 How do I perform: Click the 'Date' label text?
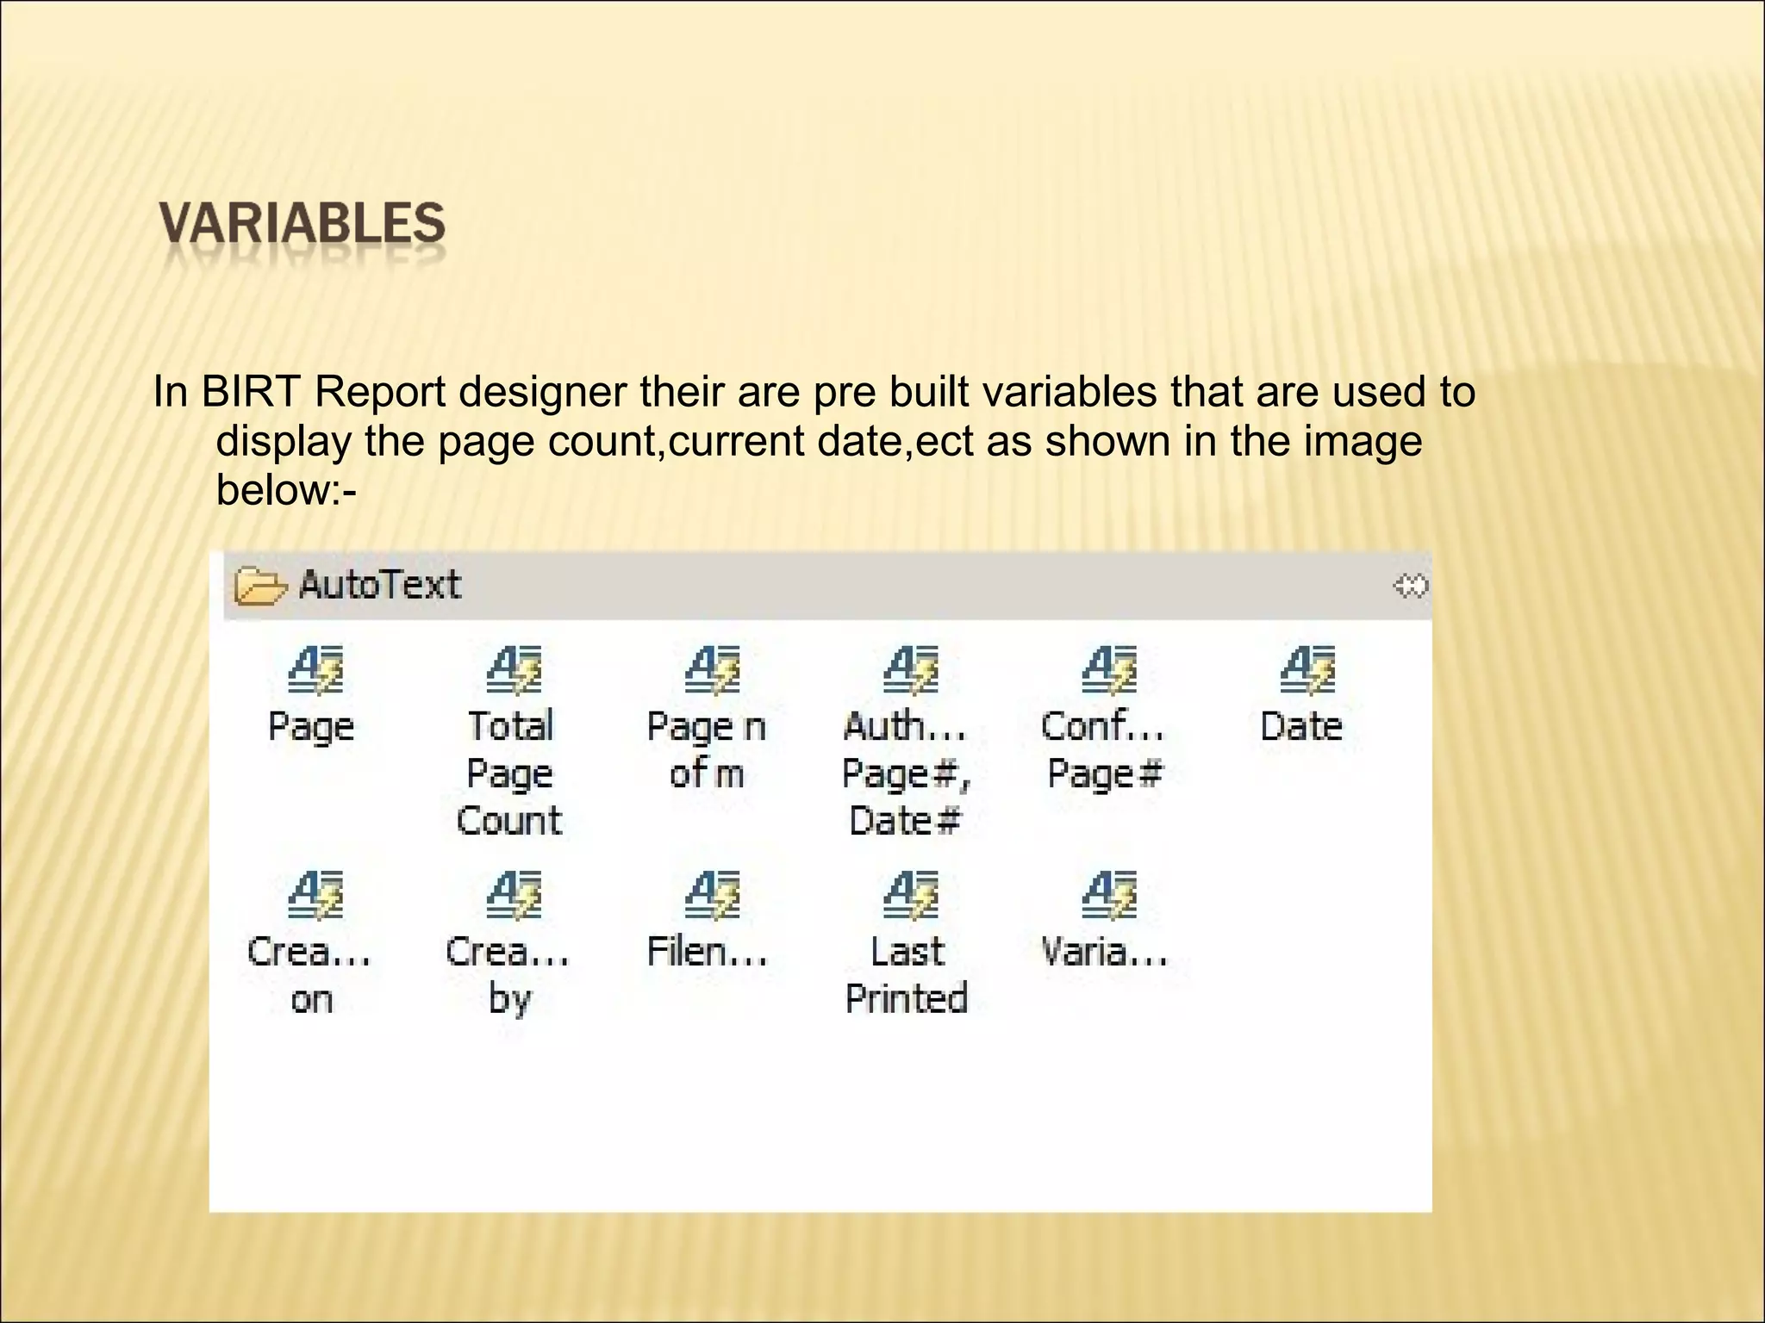pyautogui.click(x=1301, y=726)
